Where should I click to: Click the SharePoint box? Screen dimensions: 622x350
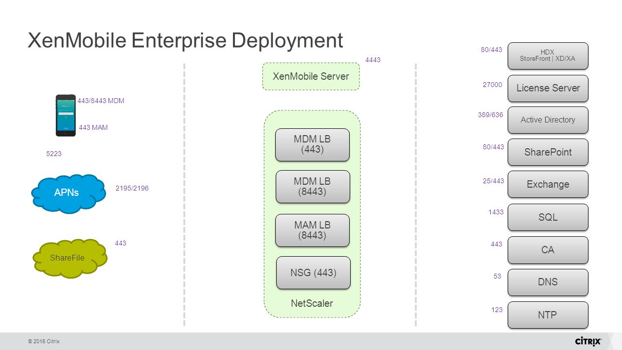click(x=548, y=152)
